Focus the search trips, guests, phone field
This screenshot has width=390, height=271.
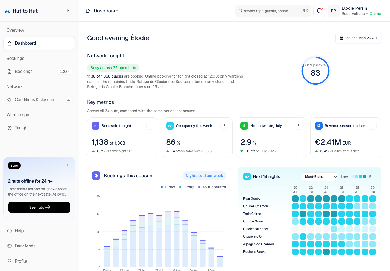pos(273,11)
